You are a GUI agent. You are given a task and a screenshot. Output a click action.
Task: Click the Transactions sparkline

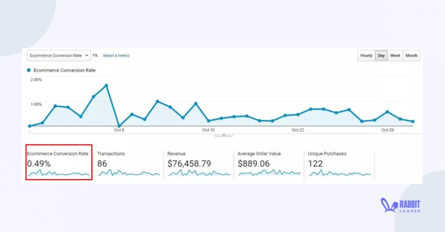(129, 173)
